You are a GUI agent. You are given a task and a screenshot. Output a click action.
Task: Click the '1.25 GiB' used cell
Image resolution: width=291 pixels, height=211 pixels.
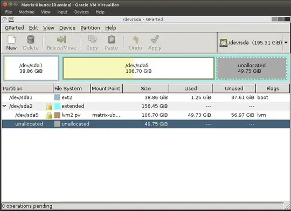click(x=201, y=97)
